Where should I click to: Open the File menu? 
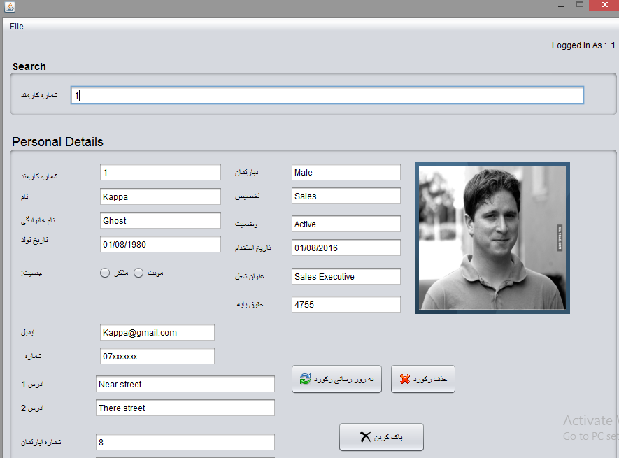click(x=17, y=26)
